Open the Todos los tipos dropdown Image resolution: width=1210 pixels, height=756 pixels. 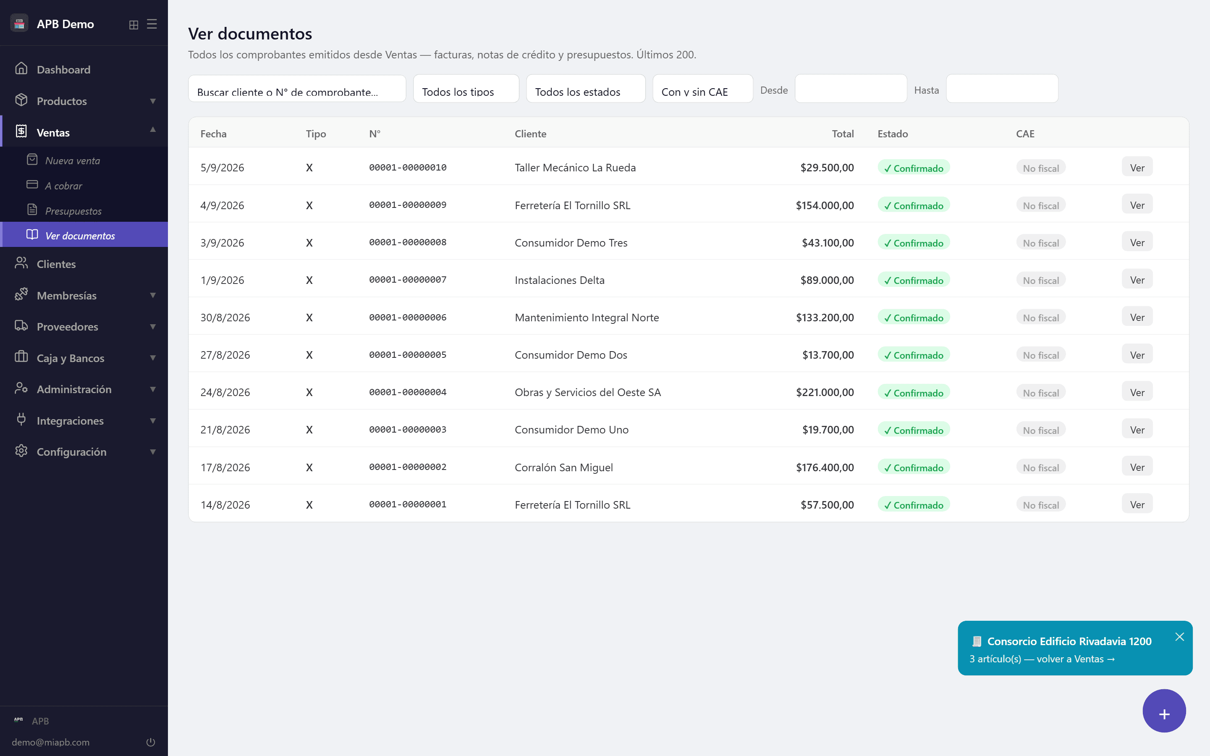(x=466, y=89)
